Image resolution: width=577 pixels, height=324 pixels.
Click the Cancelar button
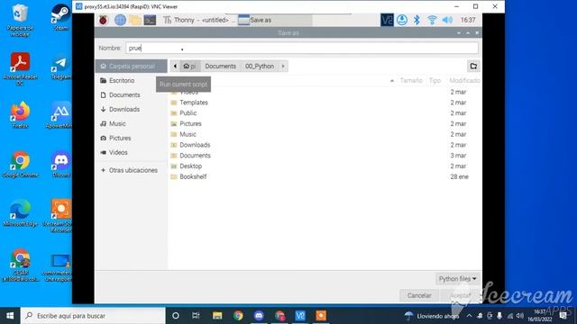pos(419,295)
